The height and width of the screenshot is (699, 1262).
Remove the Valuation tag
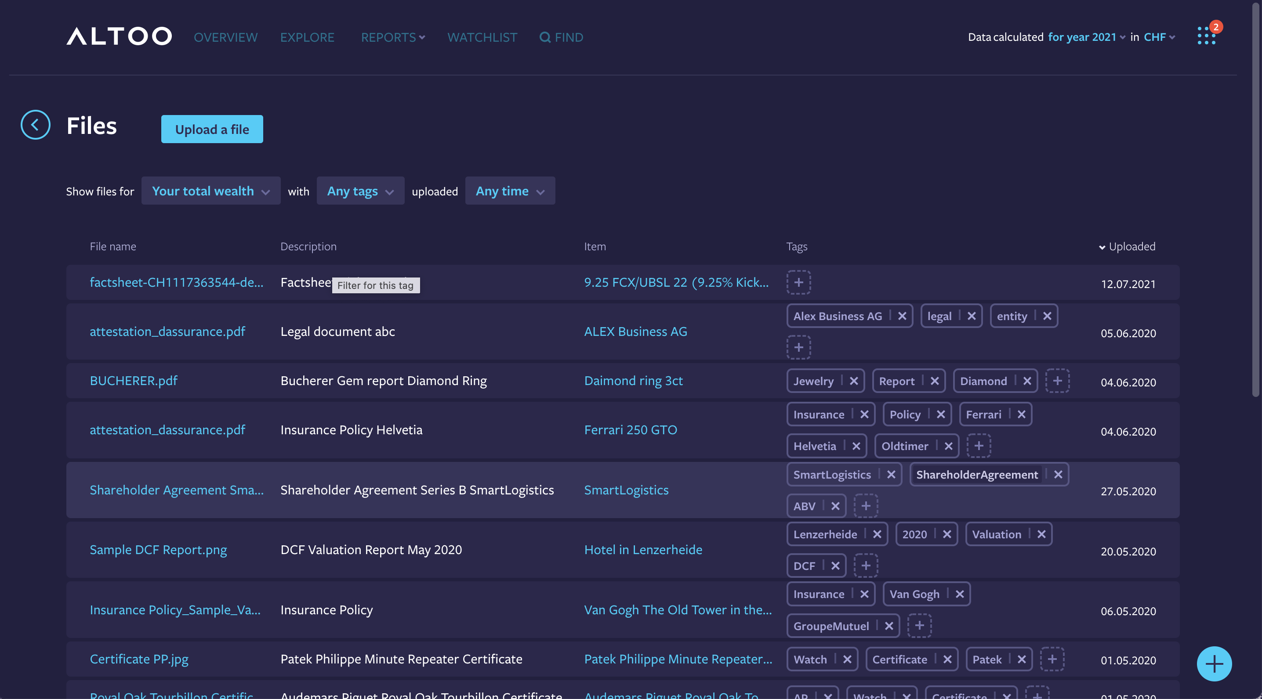(x=1041, y=534)
